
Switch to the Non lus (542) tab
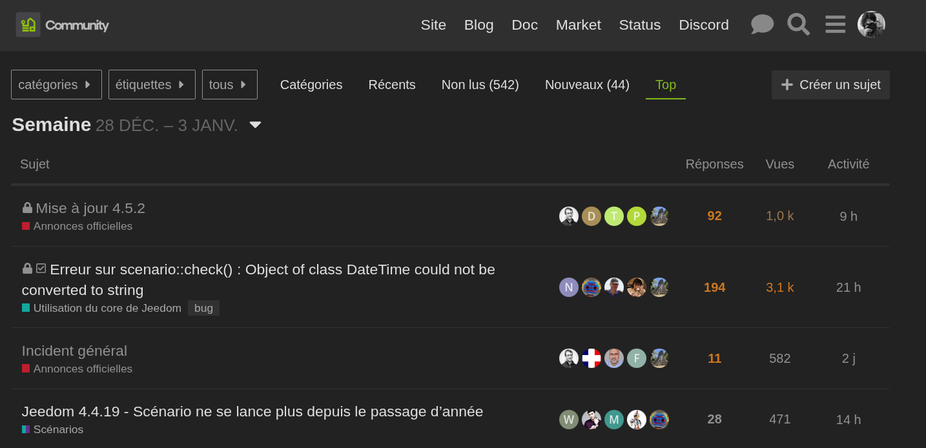point(480,85)
